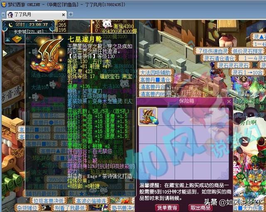
Task: Click the 七星逐月靴 item title
Action: (x=85, y=39)
